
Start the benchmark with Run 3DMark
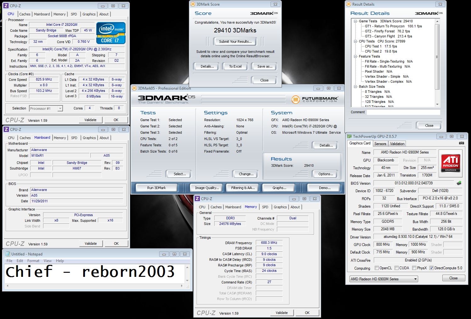156,188
